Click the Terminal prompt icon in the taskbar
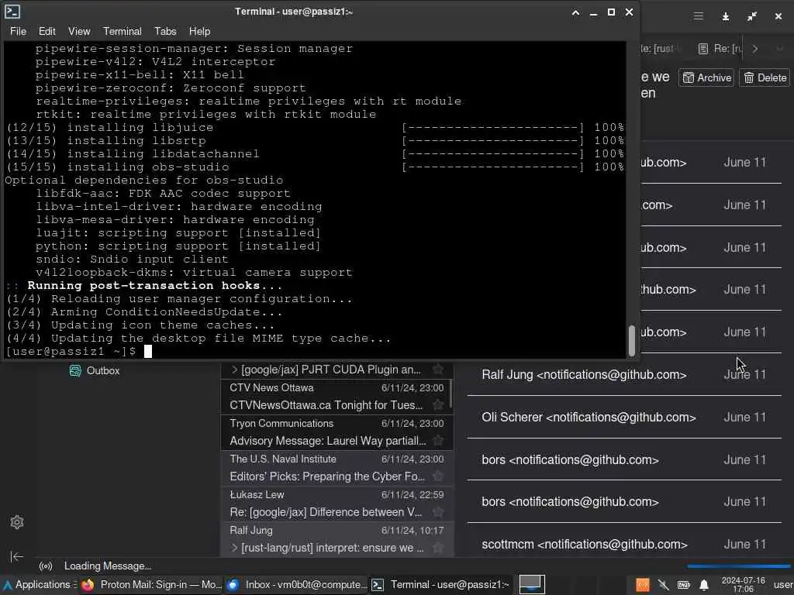This screenshot has height=595, width=794. pos(378,585)
